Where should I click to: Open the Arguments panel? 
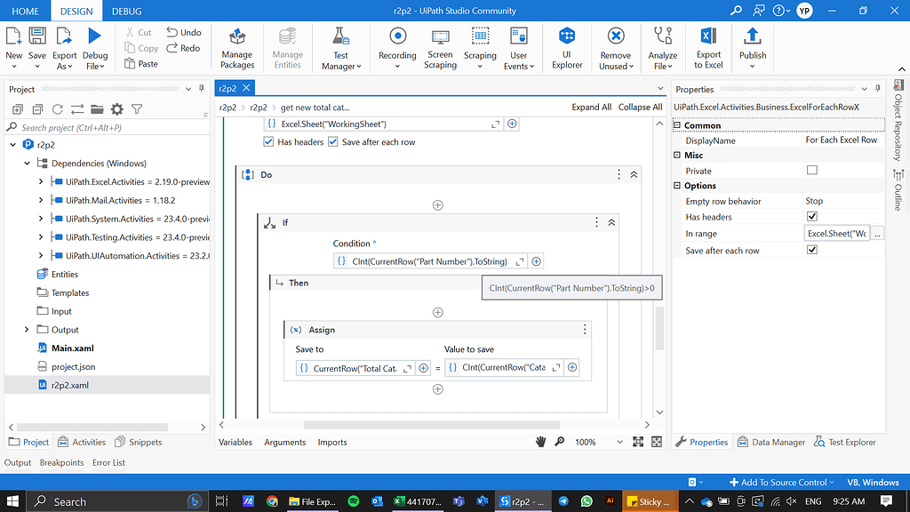coord(285,443)
